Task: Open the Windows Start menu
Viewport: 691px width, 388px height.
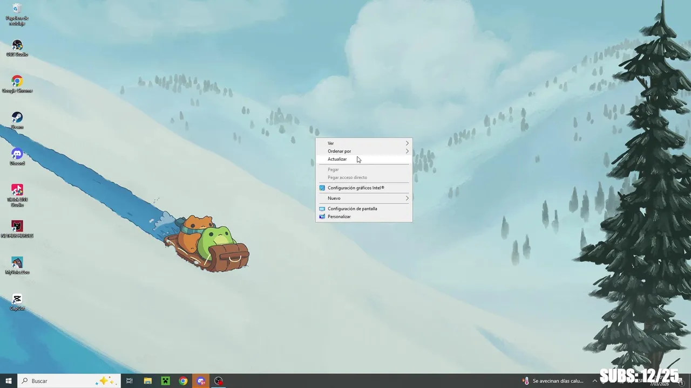Action: click(9, 381)
